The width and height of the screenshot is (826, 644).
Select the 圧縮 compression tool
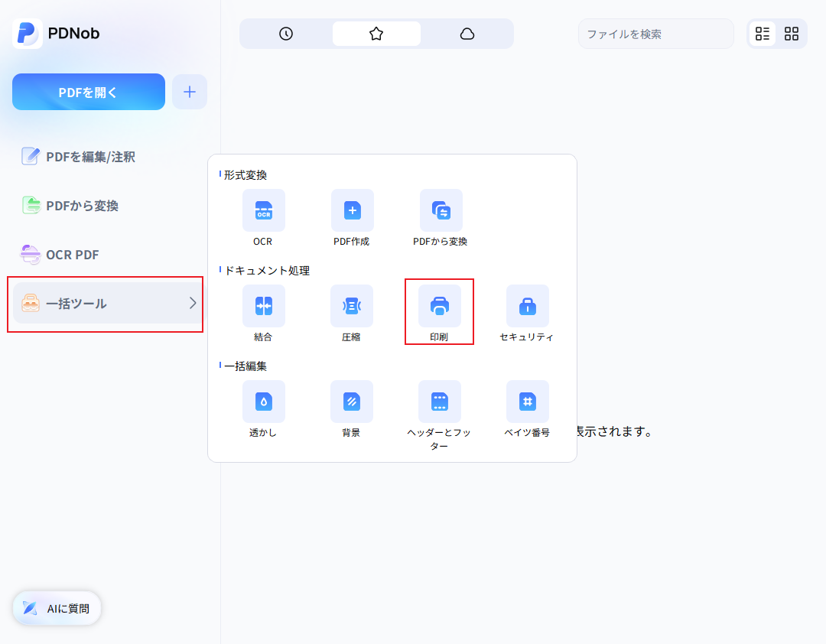click(x=352, y=306)
